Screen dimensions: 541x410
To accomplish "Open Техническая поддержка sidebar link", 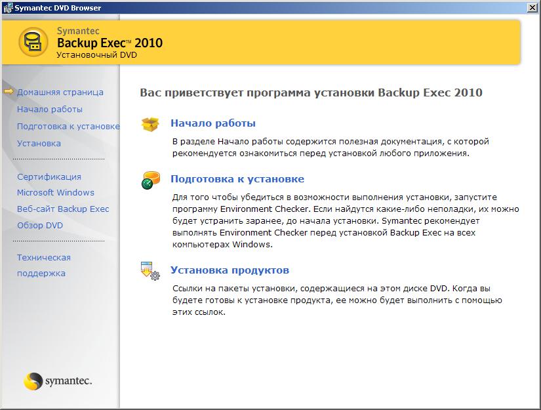I will [x=43, y=265].
